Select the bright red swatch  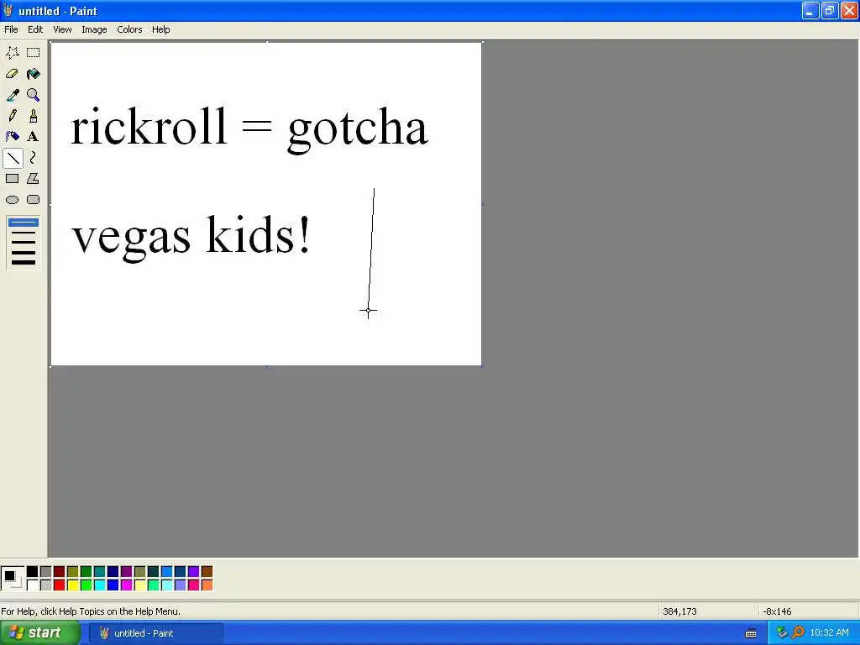(x=60, y=585)
